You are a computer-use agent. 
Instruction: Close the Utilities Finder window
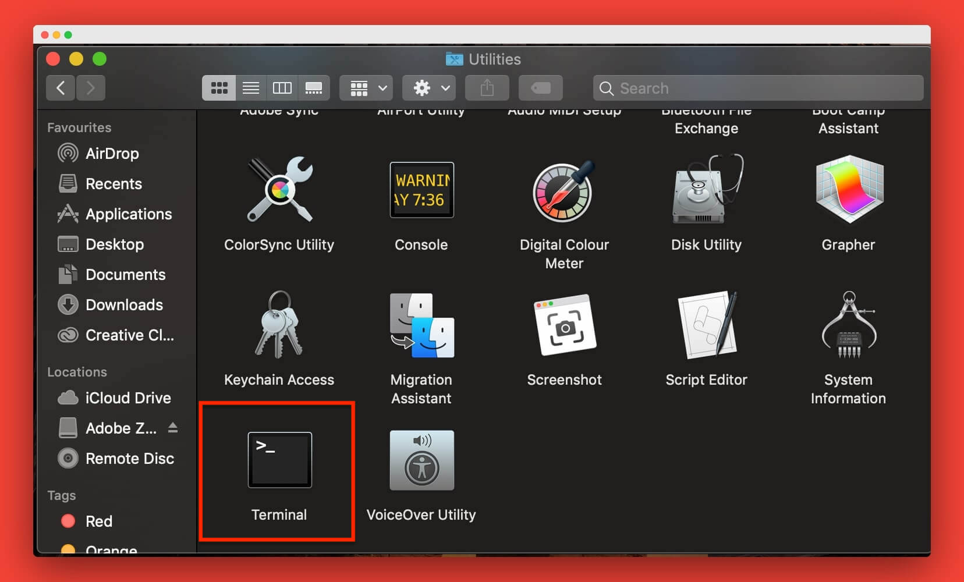[x=53, y=59]
